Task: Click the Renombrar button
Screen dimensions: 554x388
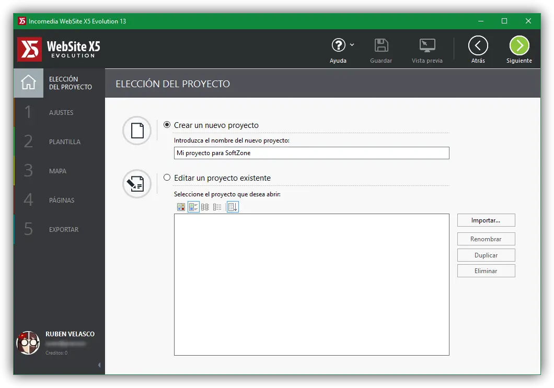Action: (x=486, y=239)
